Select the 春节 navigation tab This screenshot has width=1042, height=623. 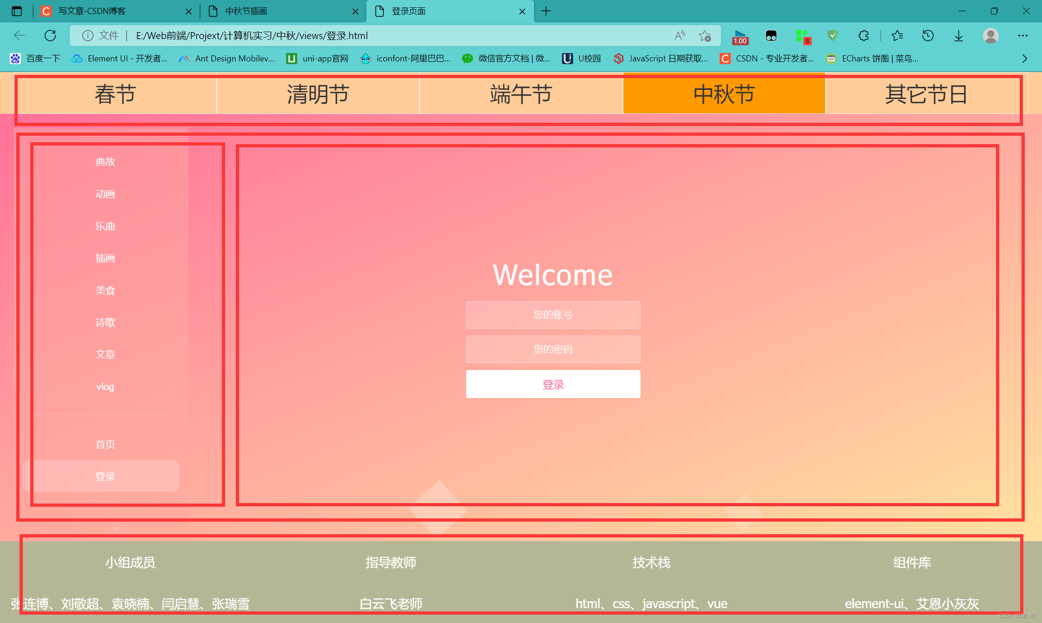[115, 94]
